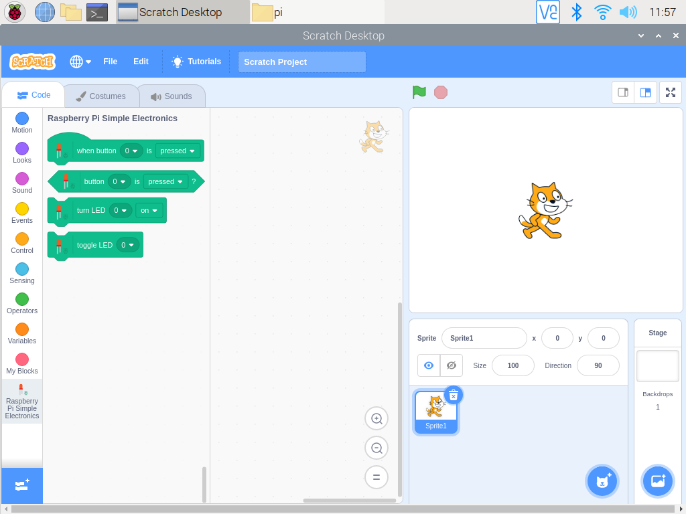Viewport: 686px width, 514px height.
Task: Click the Sprite name field
Action: tap(484, 338)
